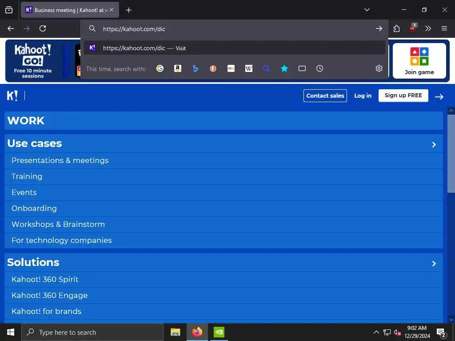This screenshot has width=455, height=341.
Task: Go back to the previous page
Action: click(x=11, y=28)
